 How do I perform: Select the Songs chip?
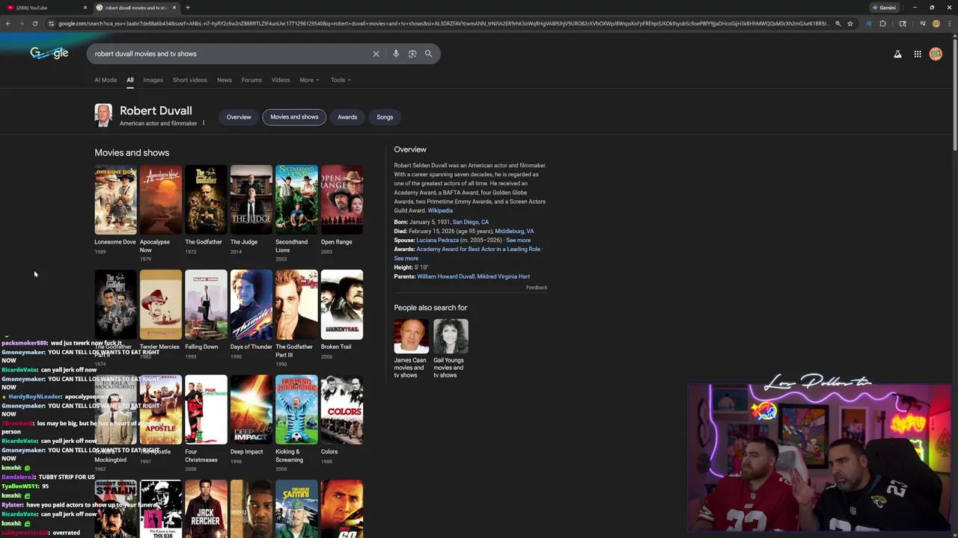coord(385,117)
